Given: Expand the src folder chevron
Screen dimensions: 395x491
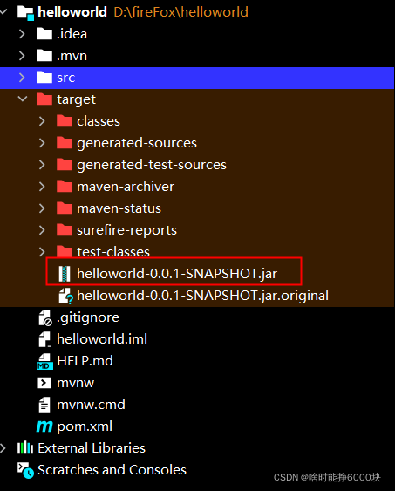Looking at the screenshot, I should (x=22, y=78).
